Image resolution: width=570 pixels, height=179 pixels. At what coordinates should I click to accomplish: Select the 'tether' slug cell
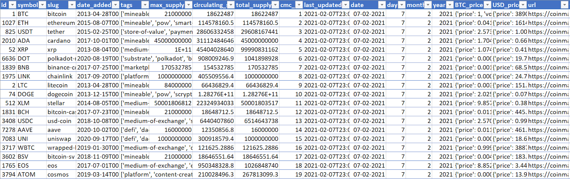pyautogui.click(x=61, y=32)
